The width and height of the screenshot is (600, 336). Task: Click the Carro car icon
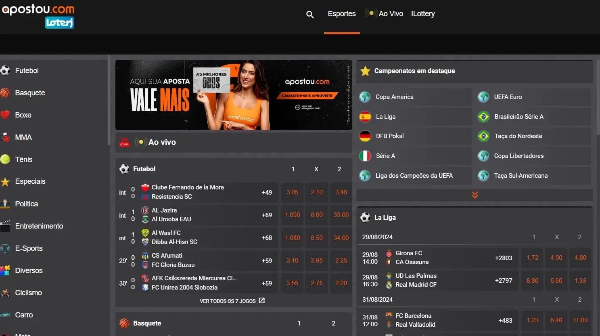click(5, 315)
